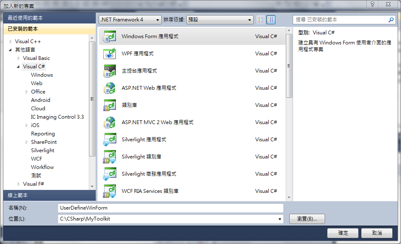Expand the Visual F# tree node

point(18,184)
